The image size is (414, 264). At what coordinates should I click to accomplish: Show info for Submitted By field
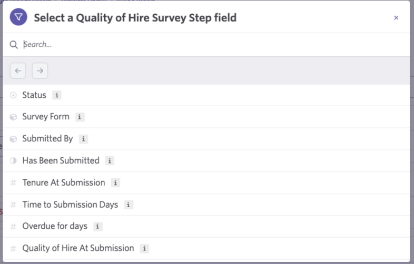pyautogui.click(x=83, y=139)
